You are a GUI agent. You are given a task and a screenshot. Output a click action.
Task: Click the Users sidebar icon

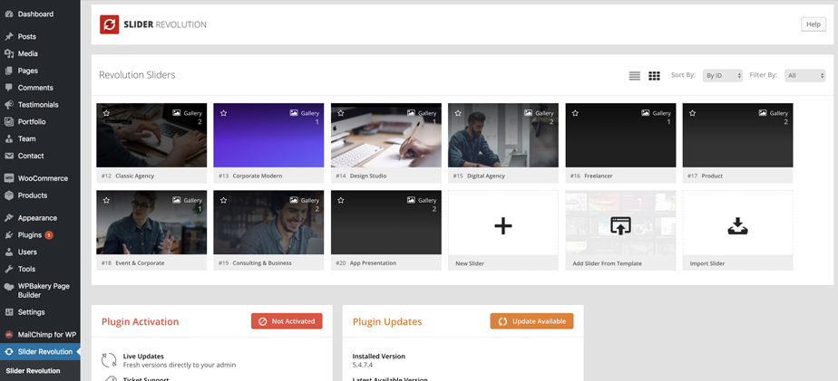pyautogui.click(x=8, y=252)
